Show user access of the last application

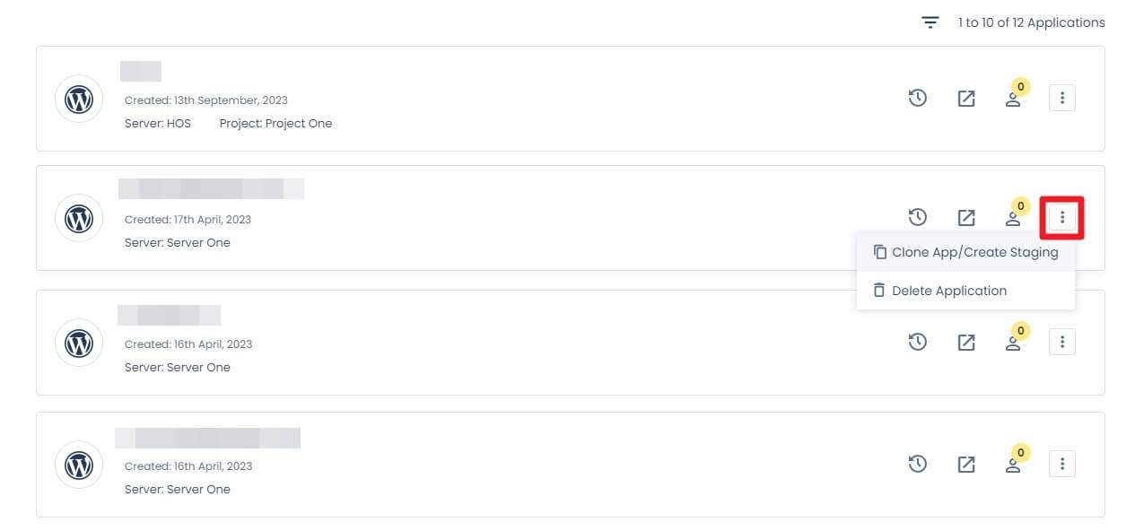point(1013,465)
